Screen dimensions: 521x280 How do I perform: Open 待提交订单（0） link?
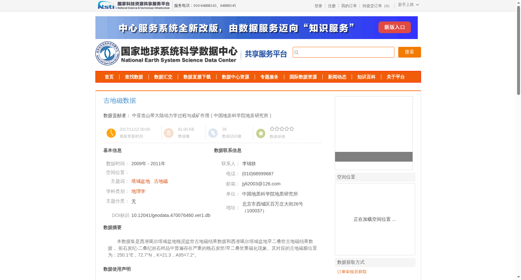pos(377,6)
